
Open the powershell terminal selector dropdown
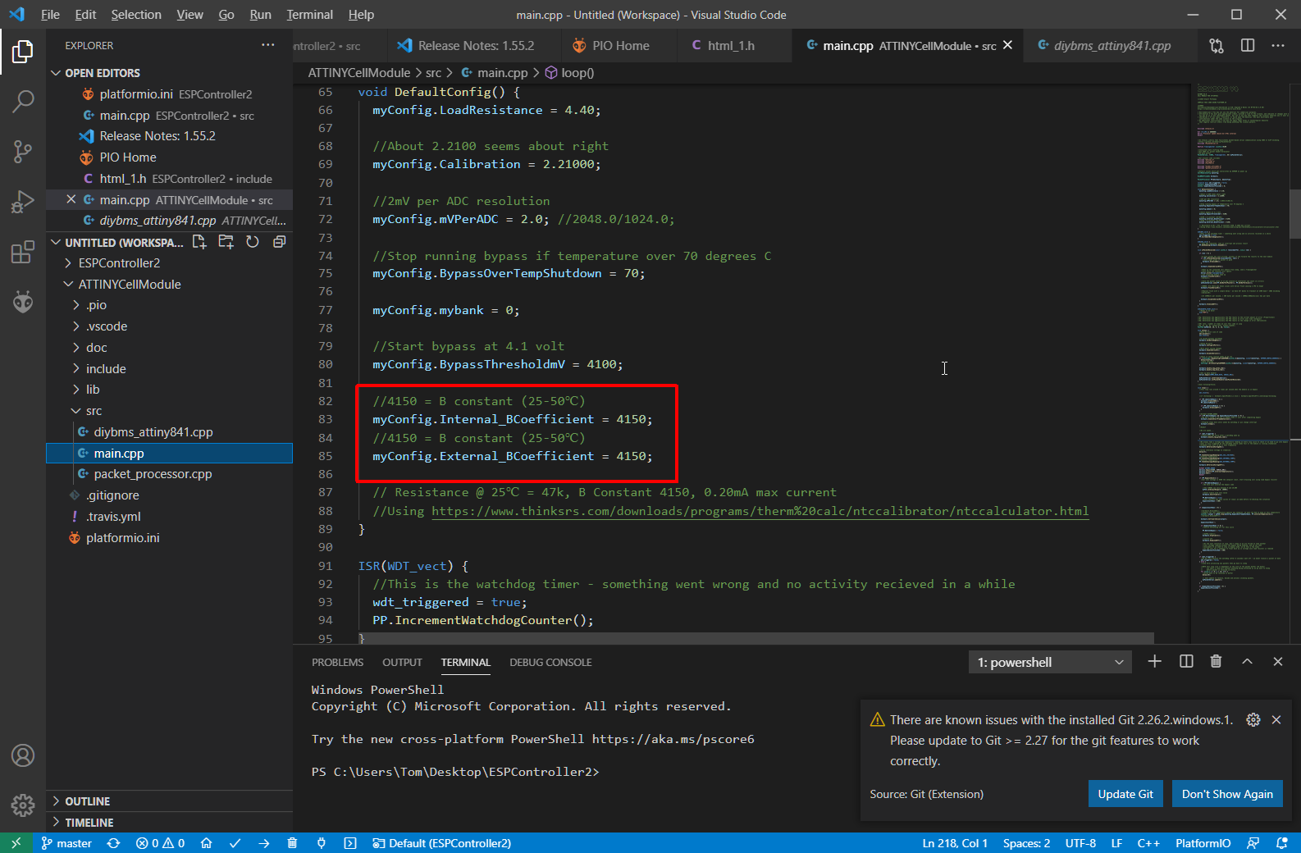pos(1049,663)
